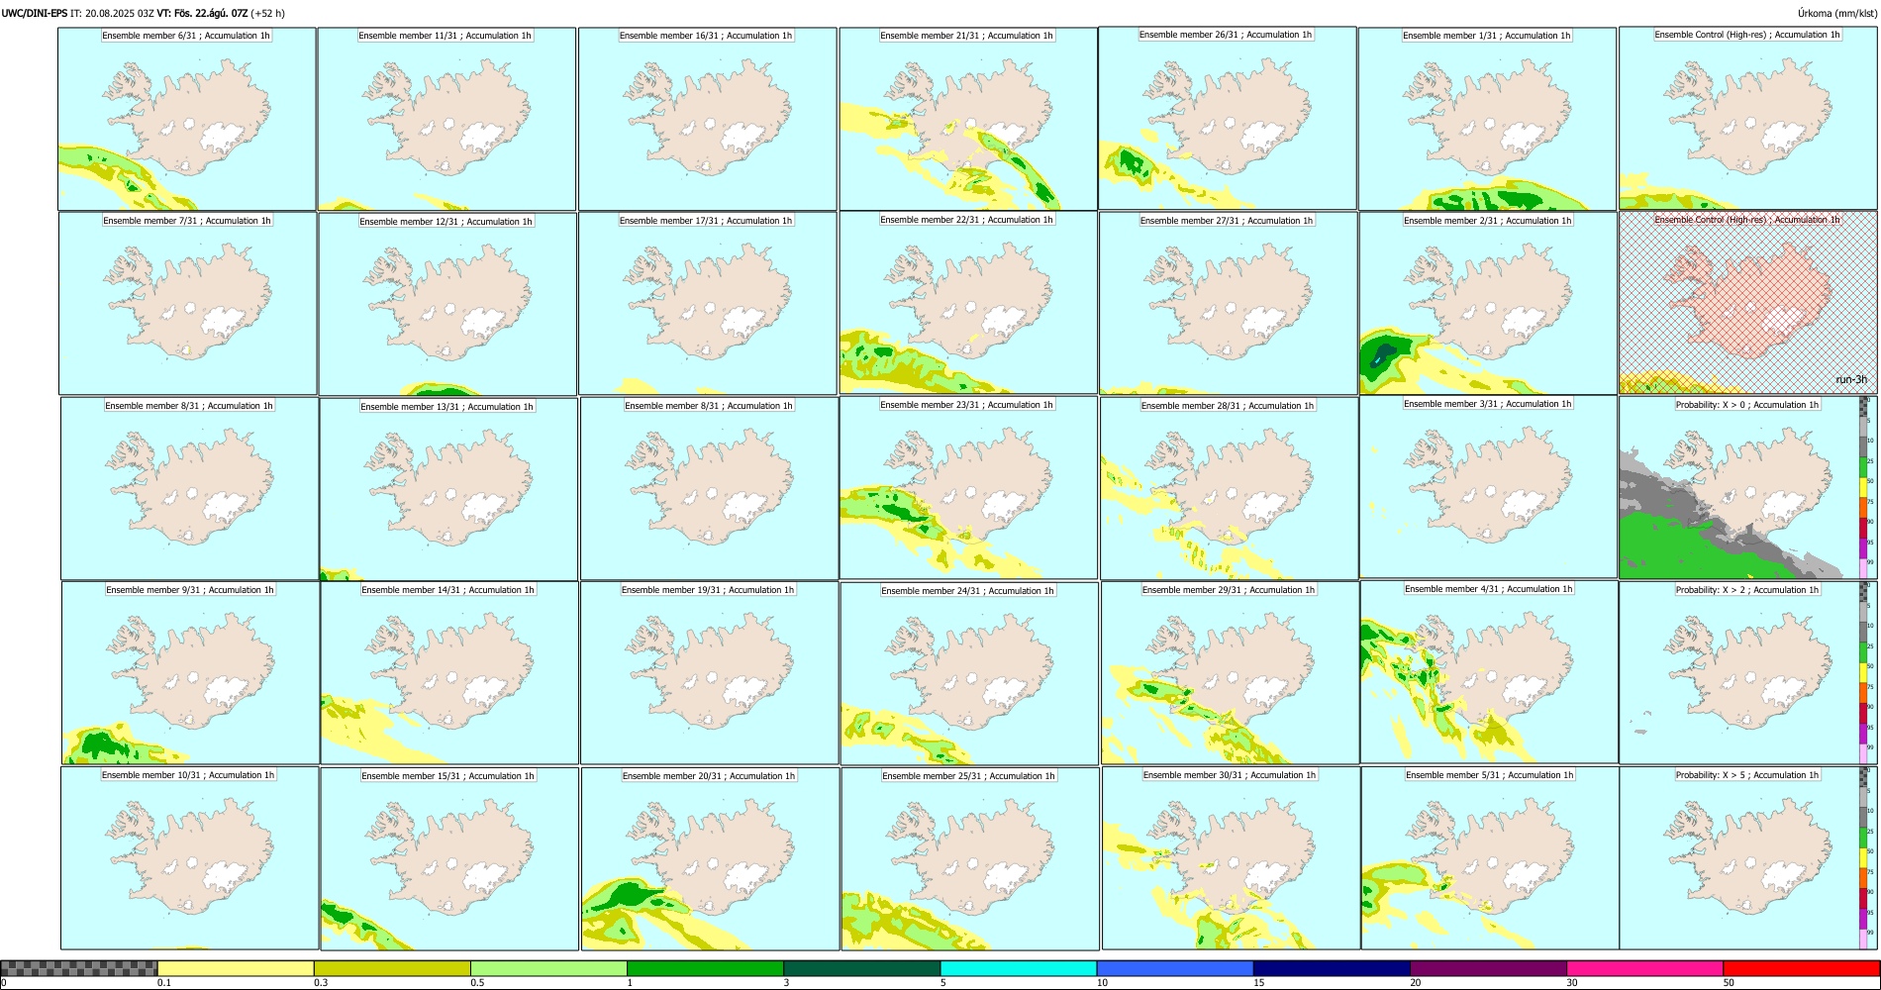Viewport: 1881px width, 990px height.
Task: Open the hatched run-3h Ensemble Control map
Action: pyautogui.click(x=1748, y=302)
